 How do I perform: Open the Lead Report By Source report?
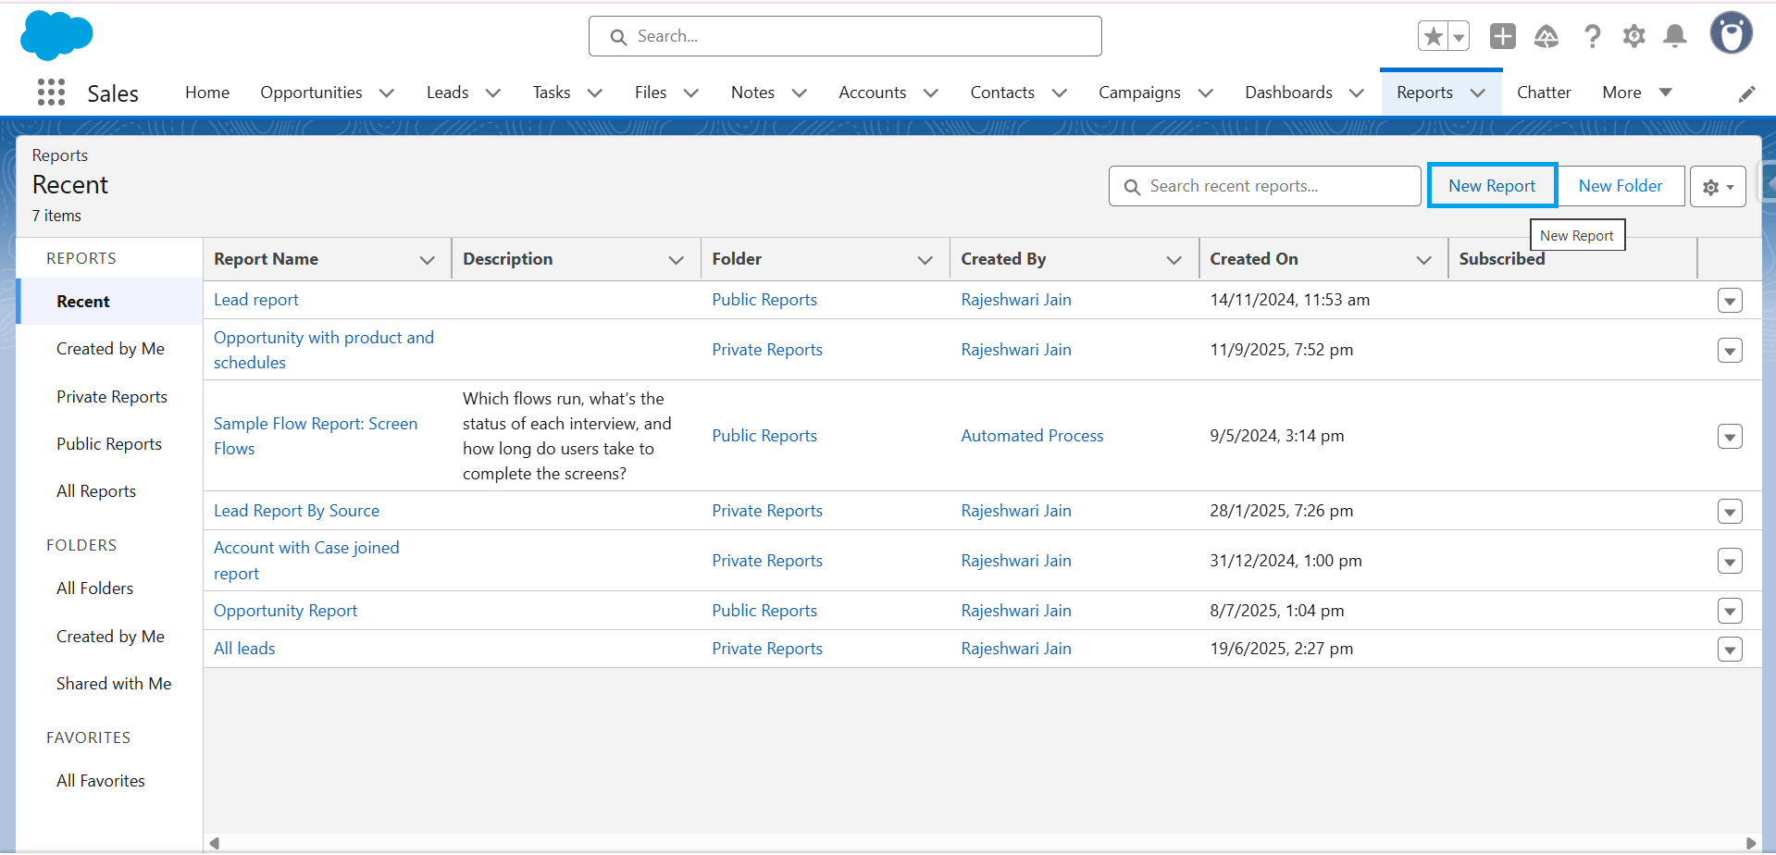(x=296, y=510)
